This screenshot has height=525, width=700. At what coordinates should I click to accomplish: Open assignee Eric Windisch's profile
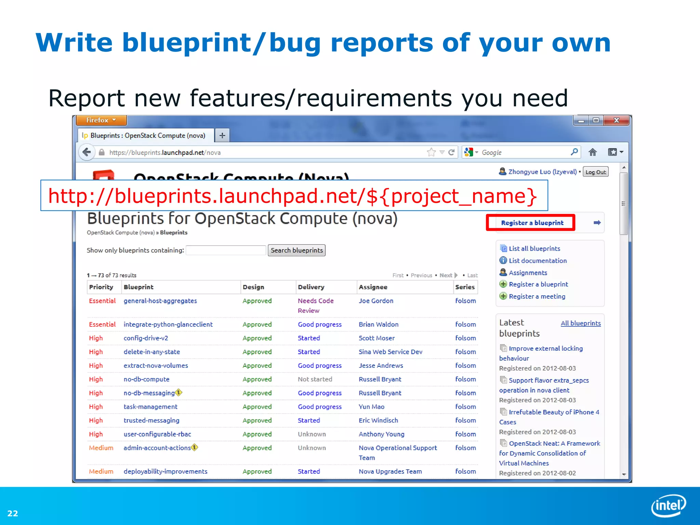[x=378, y=420]
